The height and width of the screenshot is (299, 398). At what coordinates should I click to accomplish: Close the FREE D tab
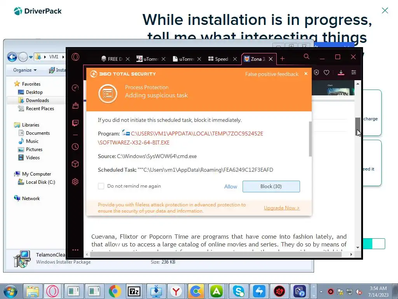pos(127,59)
